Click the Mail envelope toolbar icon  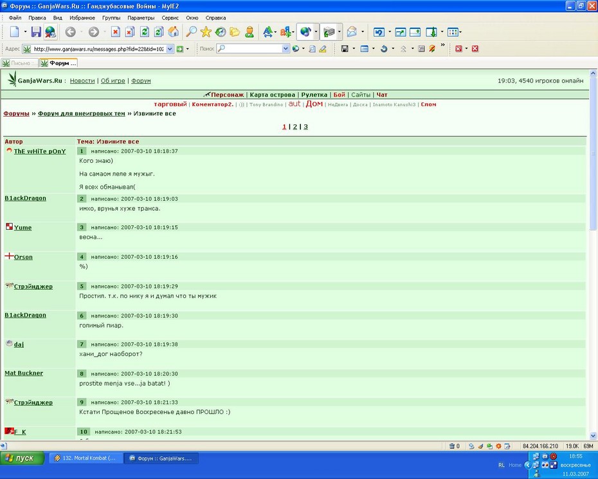pos(352,32)
